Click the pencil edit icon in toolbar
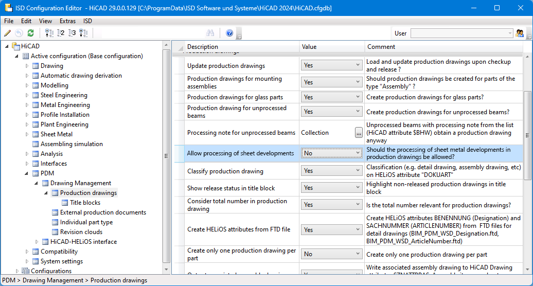 click(8, 33)
